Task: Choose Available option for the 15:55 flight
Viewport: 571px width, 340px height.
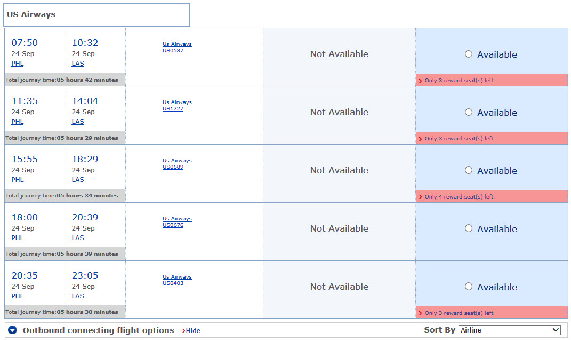Action: 469,170
